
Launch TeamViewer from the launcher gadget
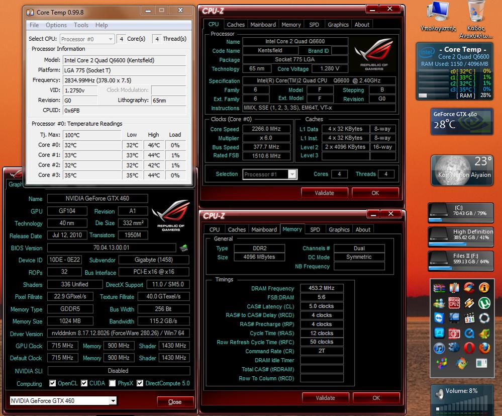click(439, 318)
